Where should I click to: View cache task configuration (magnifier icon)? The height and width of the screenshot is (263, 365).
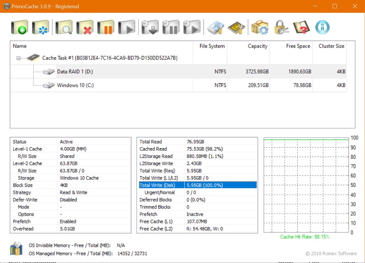click(64, 28)
